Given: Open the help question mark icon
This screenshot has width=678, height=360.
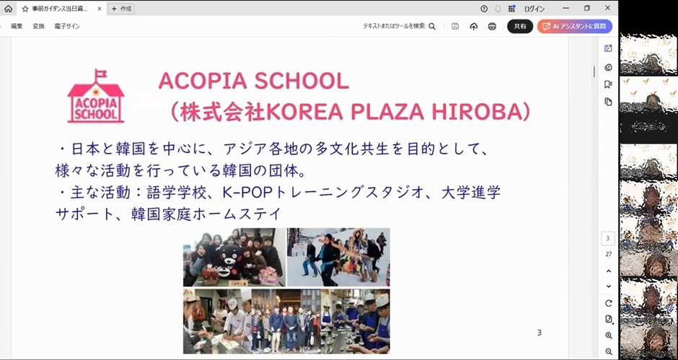Looking at the screenshot, I should [x=484, y=9].
